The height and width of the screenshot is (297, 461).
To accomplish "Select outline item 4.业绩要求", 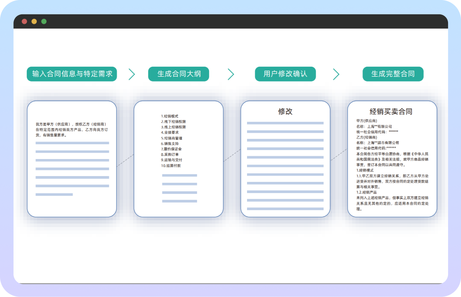I will click(170, 133).
